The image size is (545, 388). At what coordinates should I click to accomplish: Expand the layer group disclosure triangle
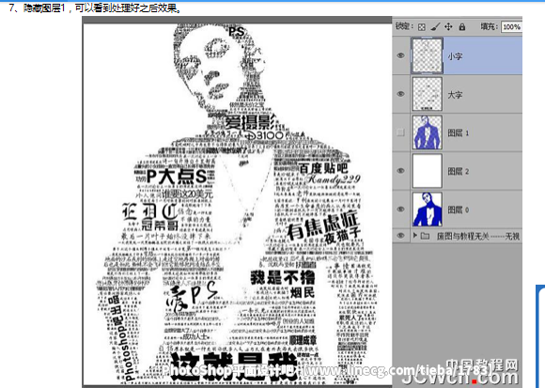tap(415, 236)
